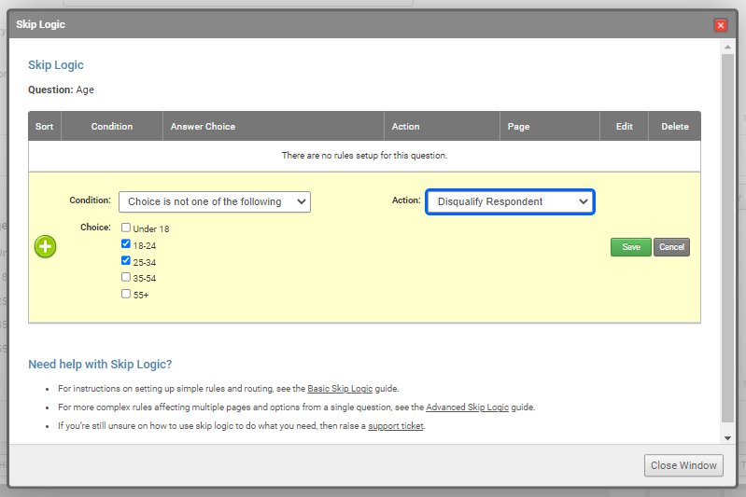Image resolution: width=746 pixels, height=497 pixels.
Task: Open the Condition dropdown
Action: click(215, 201)
